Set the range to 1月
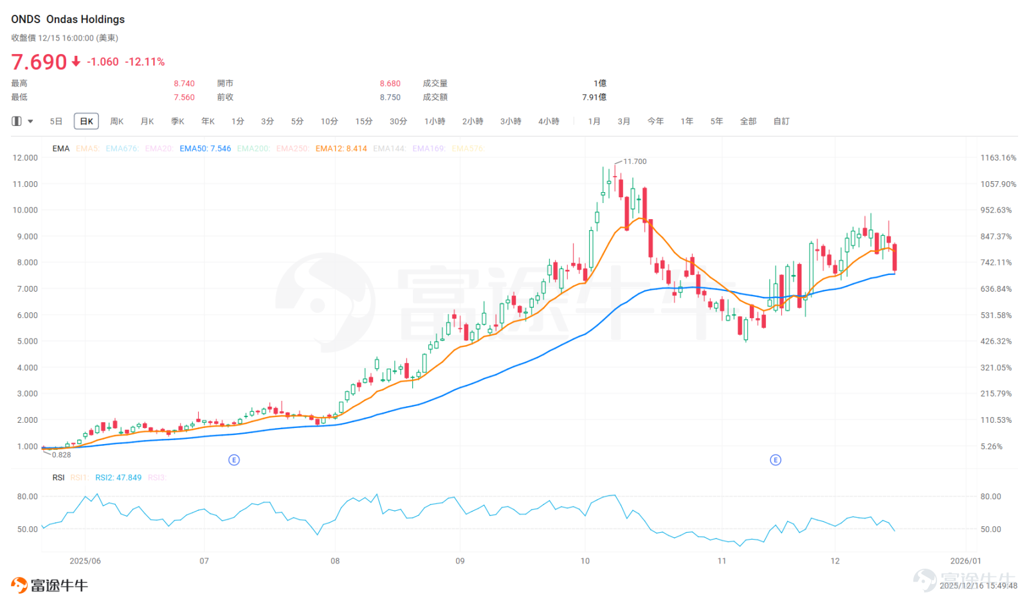 tap(594, 121)
